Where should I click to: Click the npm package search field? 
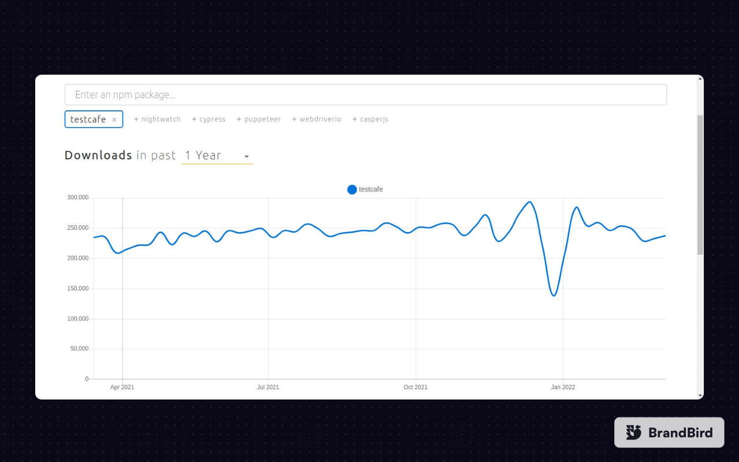[x=365, y=94]
